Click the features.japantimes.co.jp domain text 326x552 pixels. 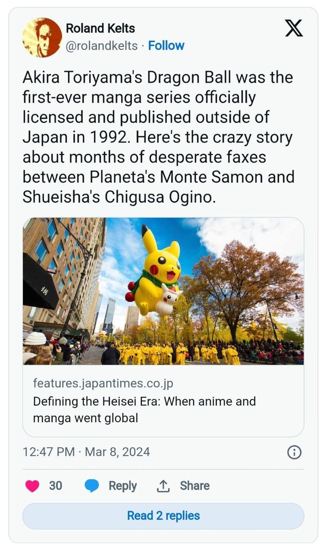(x=103, y=383)
